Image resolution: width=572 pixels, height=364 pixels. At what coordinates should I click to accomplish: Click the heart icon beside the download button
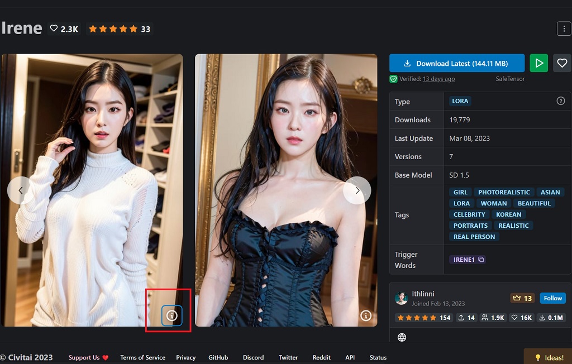click(562, 63)
